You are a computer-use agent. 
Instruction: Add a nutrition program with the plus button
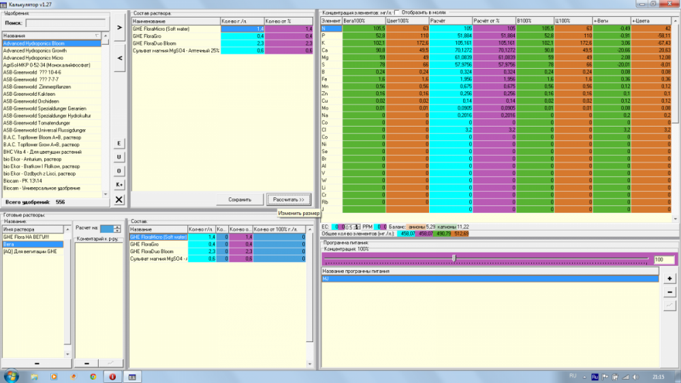click(x=669, y=278)
